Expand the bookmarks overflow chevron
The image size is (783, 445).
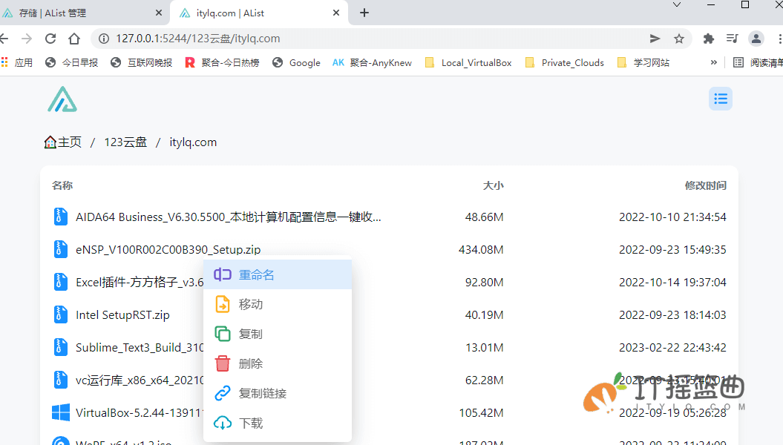coord(713,62)
